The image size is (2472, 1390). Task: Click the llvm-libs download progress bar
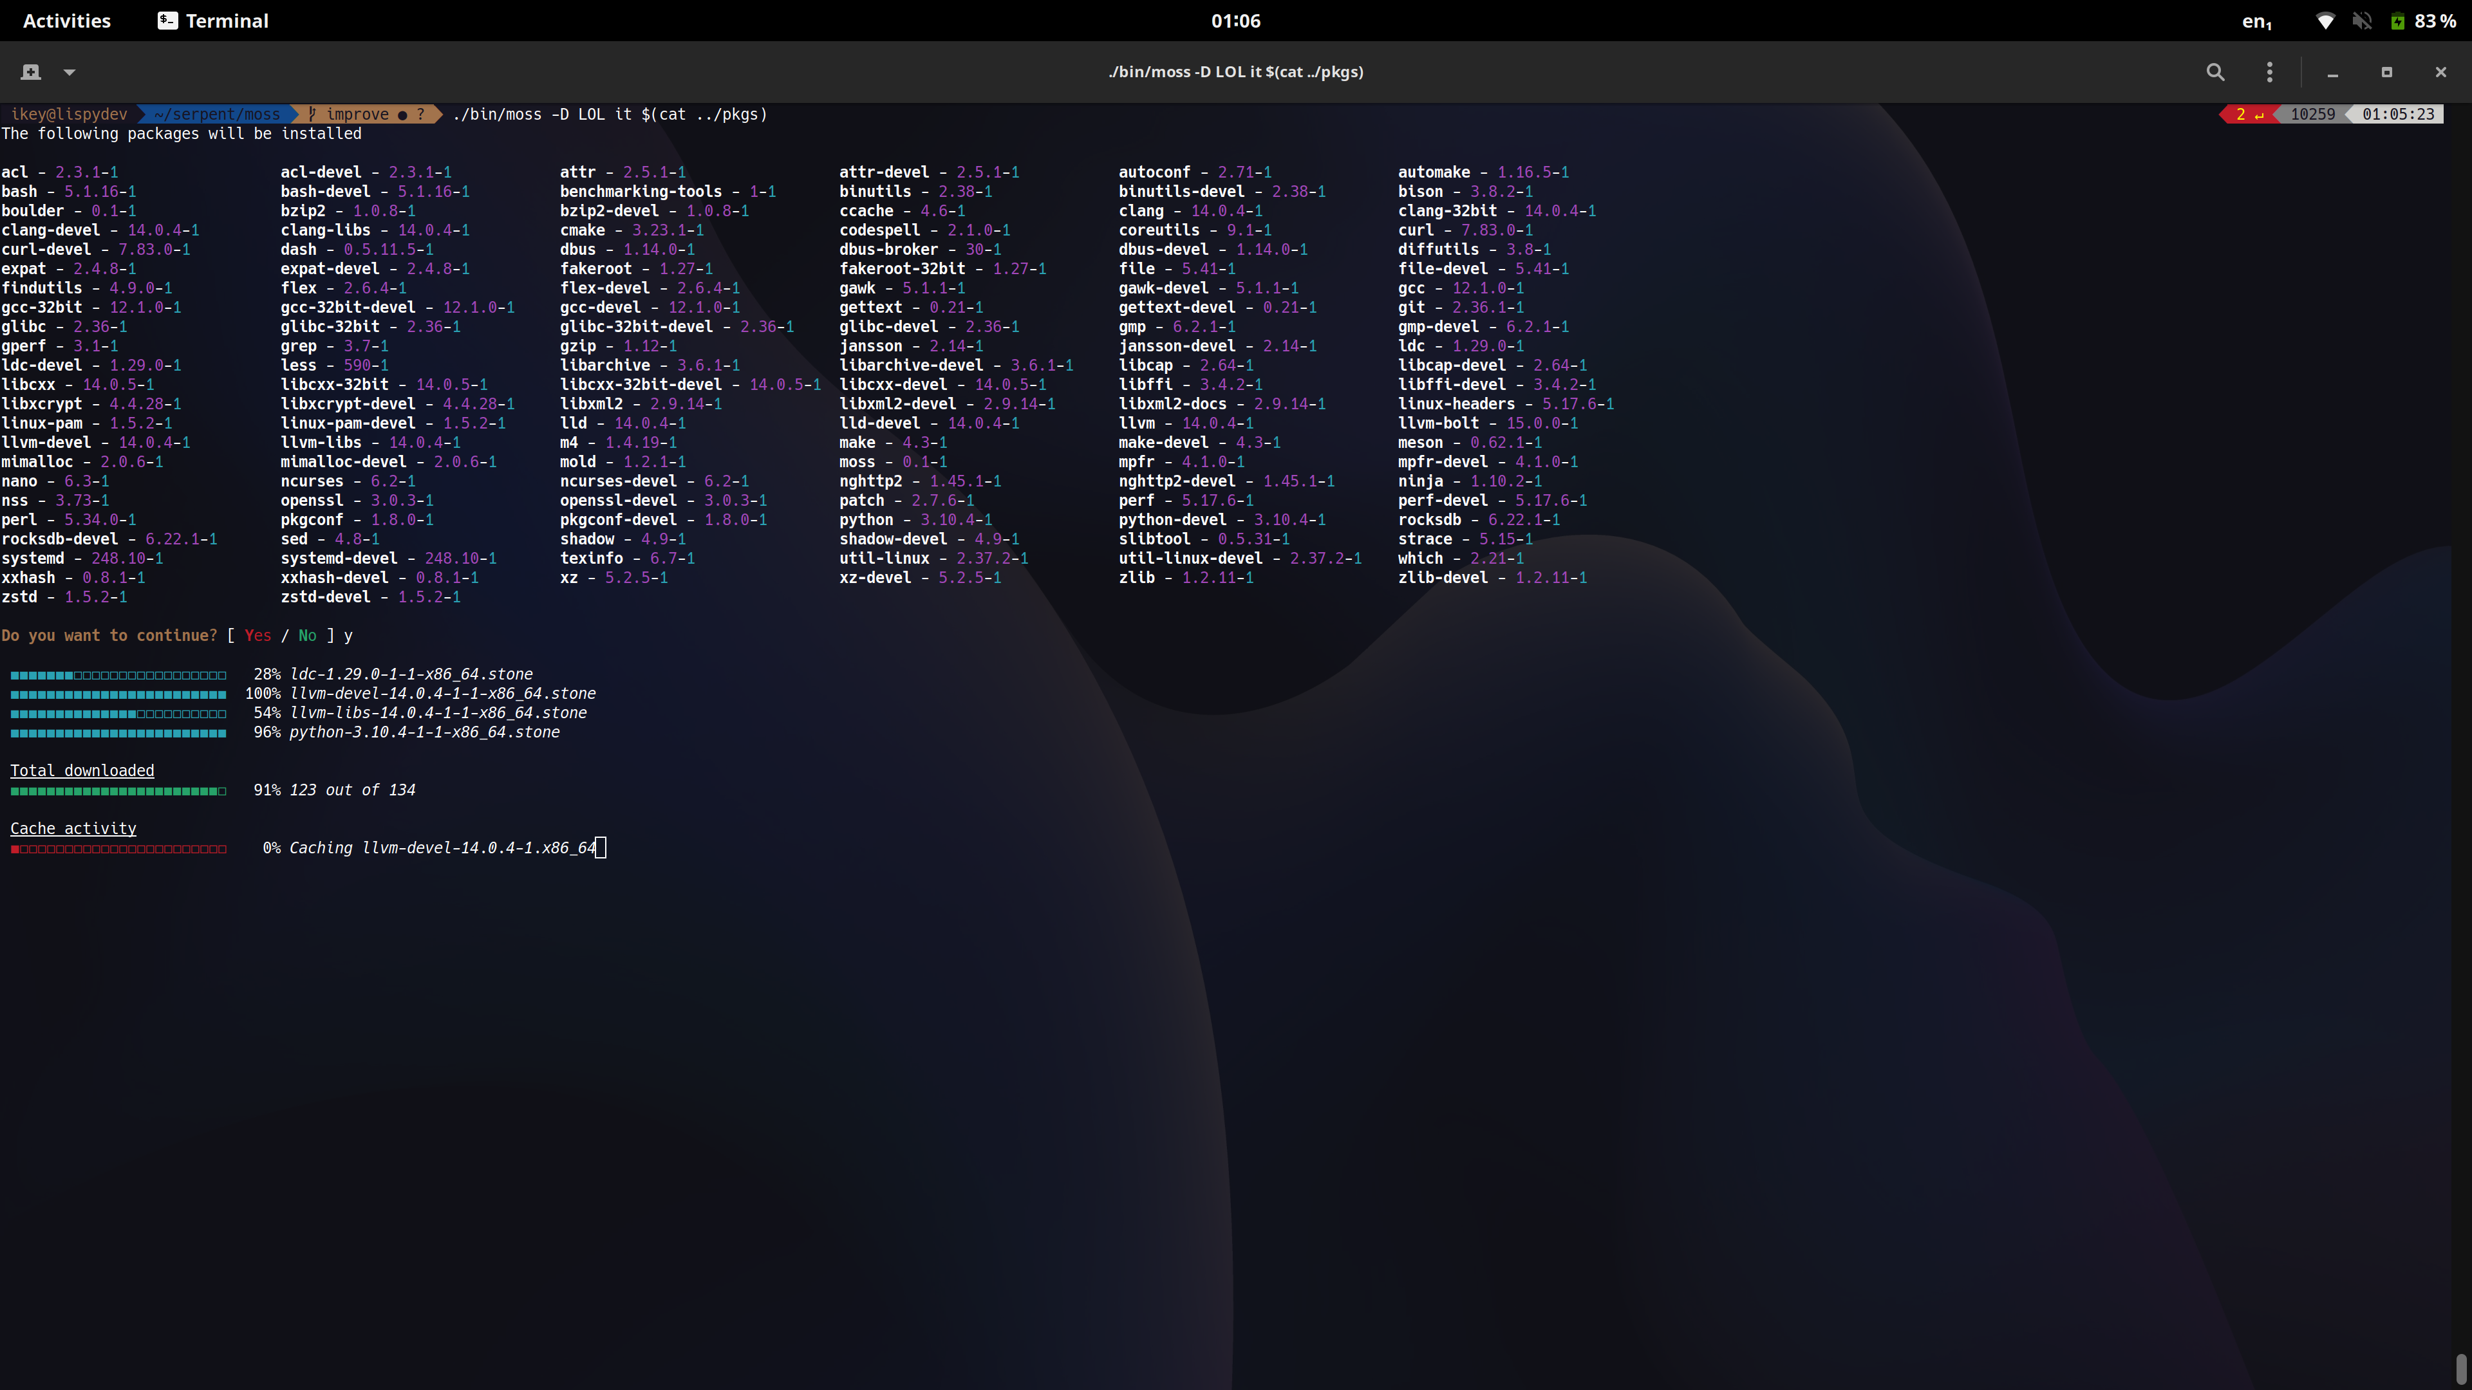pos(118,714)
